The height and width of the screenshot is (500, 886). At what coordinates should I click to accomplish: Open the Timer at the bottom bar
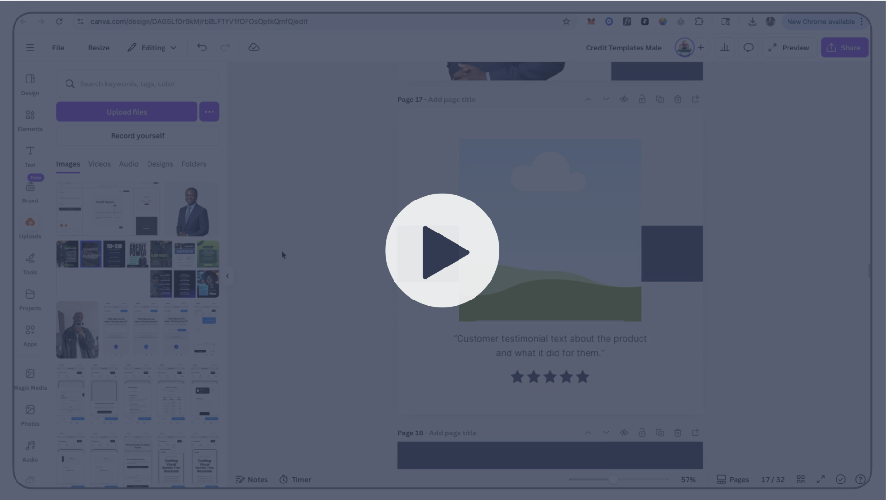(x=295, y=479)
